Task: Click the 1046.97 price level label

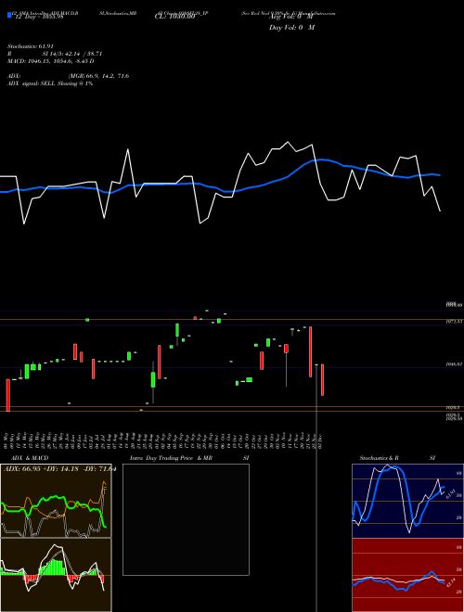Action: (x=454, y=363)
